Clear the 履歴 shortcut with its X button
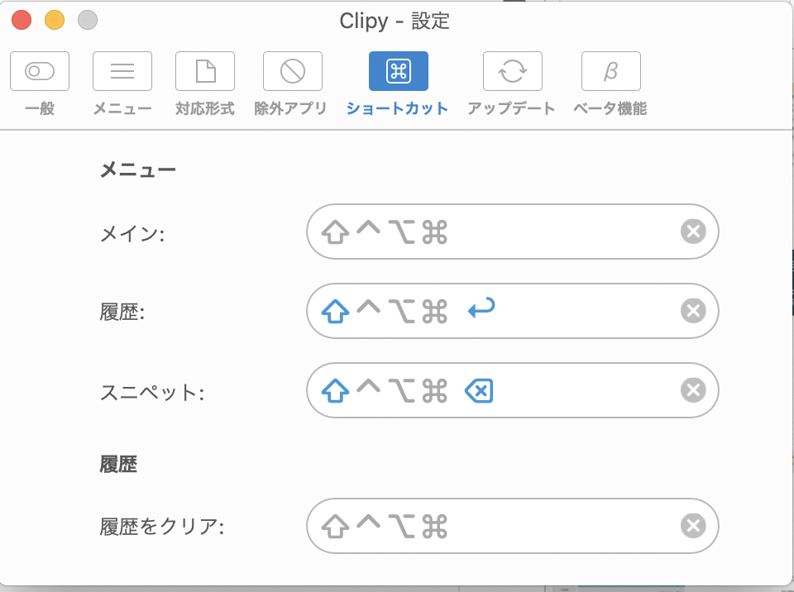 693,311
